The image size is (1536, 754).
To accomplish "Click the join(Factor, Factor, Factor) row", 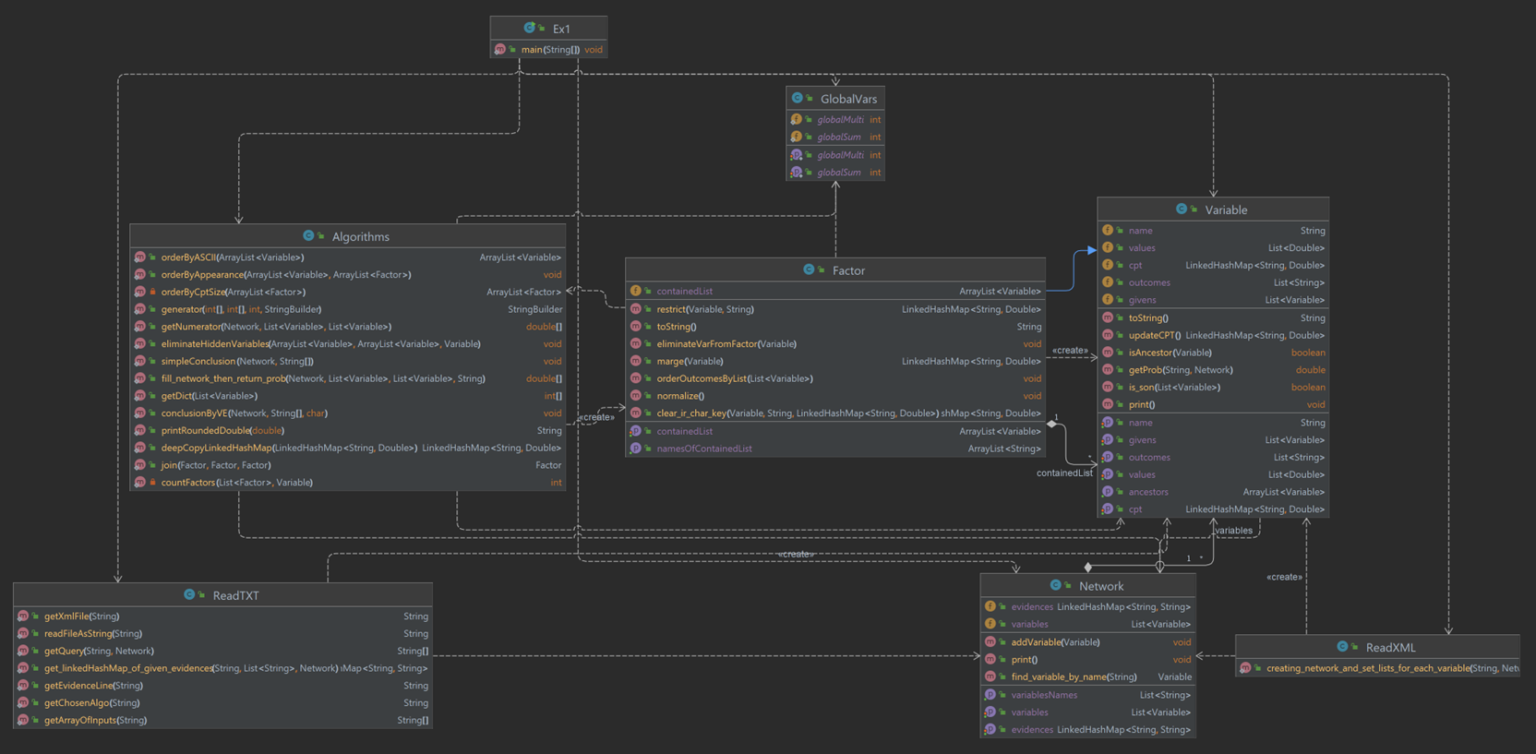I will tap(348, 465).
